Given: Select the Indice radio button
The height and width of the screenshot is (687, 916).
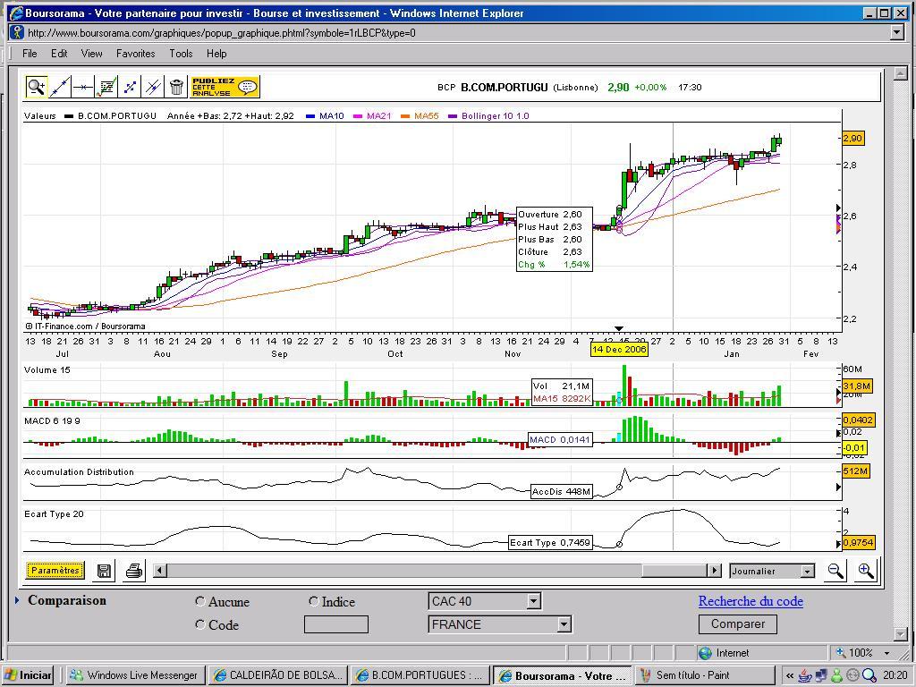Looking at the screenshot, I should [x=314, y=600].
